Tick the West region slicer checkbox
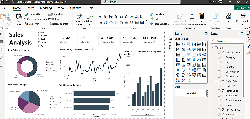This screenshot has height=119, width=250. pyautogui.click(x=39, y=46)
